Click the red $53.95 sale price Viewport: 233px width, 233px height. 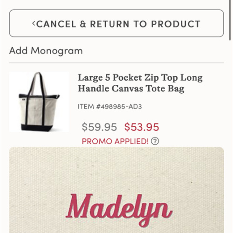(x=142, y=127)
